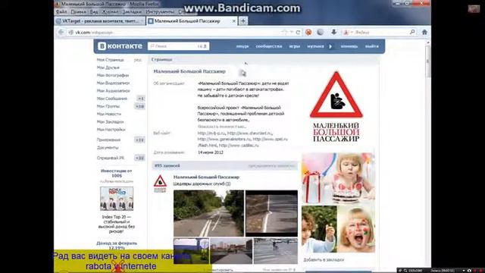Screen dimensions: 485x273
Task: Click the VK search input field
Action: pyautogui.click(x=179, y=46)
